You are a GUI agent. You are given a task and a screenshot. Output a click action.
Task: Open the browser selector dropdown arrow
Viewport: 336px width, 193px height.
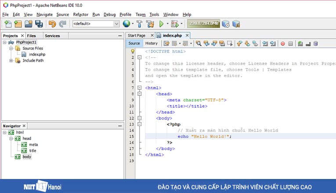(133, 24)
